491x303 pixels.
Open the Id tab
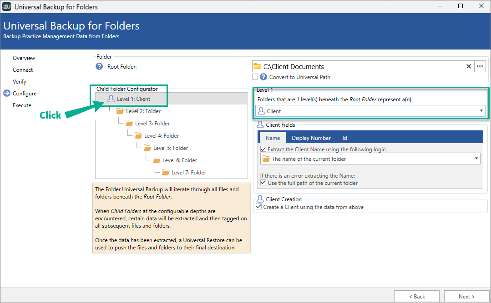(345, 138)
